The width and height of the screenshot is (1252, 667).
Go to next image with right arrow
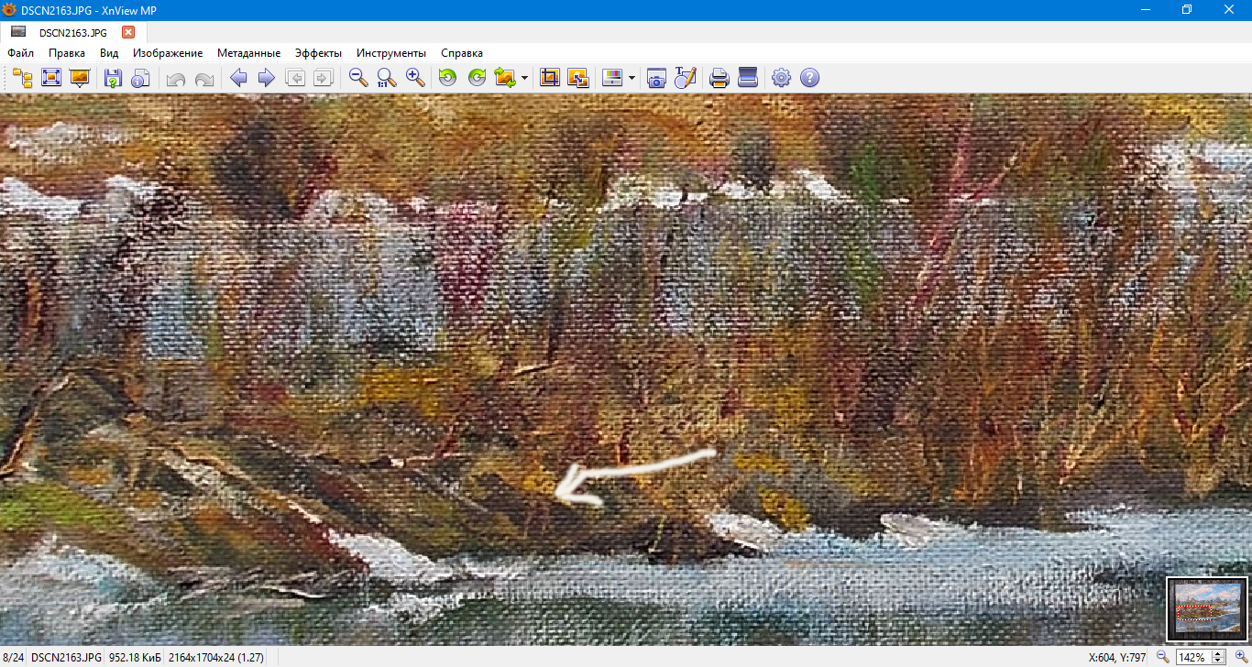point(267,78)
